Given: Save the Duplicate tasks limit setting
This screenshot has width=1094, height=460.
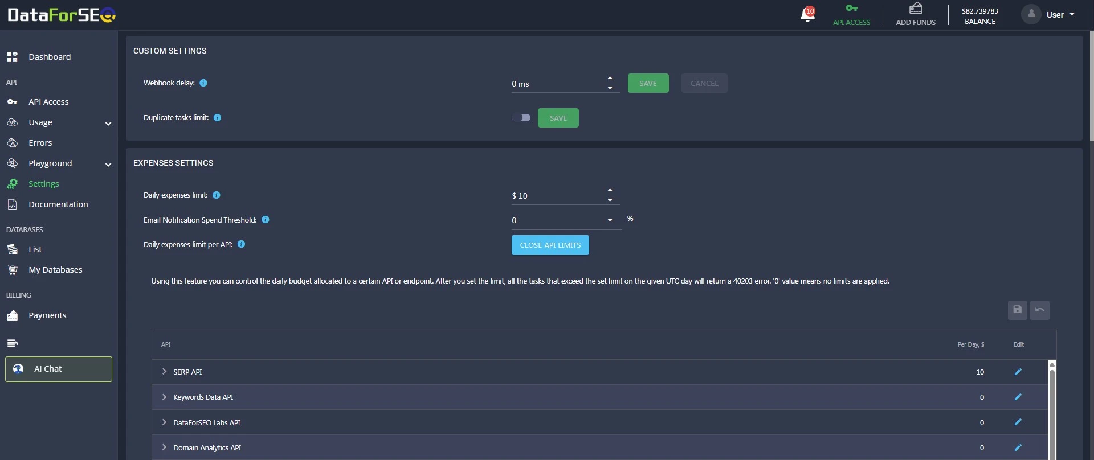Looking at the screenshot, I should [x=558, y=118].
